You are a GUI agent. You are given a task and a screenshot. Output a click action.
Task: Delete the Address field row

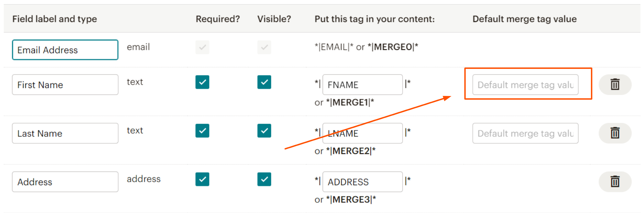pyautogui.click(x=615, y=181)
